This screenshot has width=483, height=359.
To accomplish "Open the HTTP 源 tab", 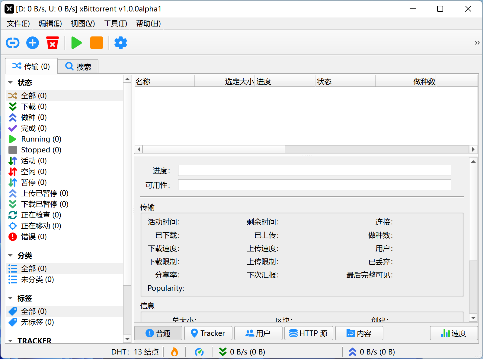I will (x=309, y=333).
